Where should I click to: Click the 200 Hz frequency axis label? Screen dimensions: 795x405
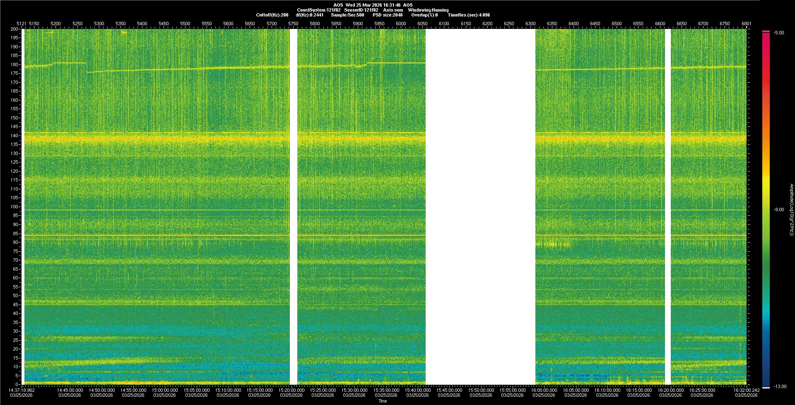(14, 29)
